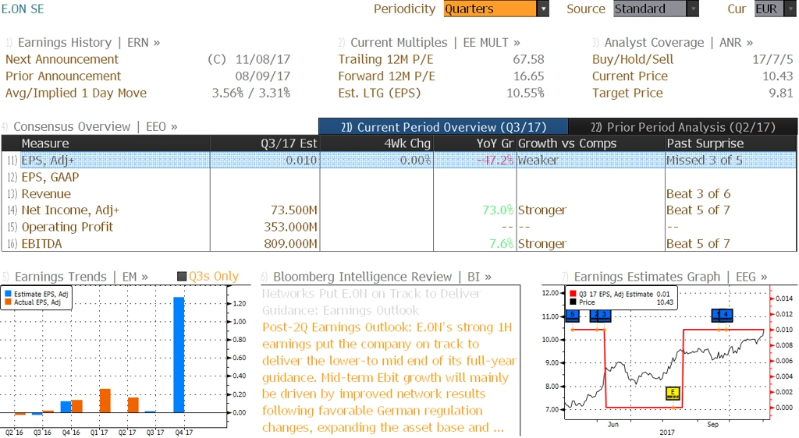
Task: Open Bloomberg Intelligence Review | BI link
Action: (382, 277)
